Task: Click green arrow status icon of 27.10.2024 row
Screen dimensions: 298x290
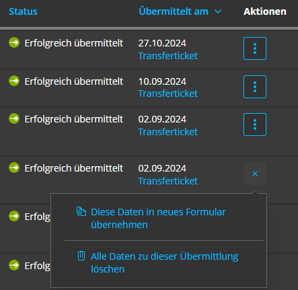Action: coord(14,42)
